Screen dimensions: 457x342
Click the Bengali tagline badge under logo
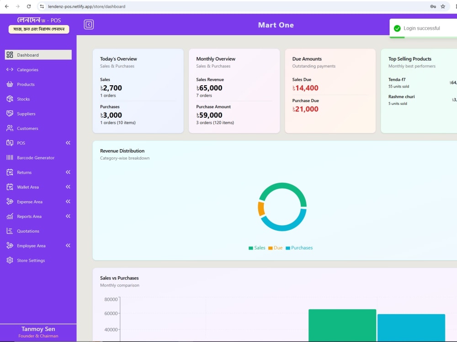point(39,29)
